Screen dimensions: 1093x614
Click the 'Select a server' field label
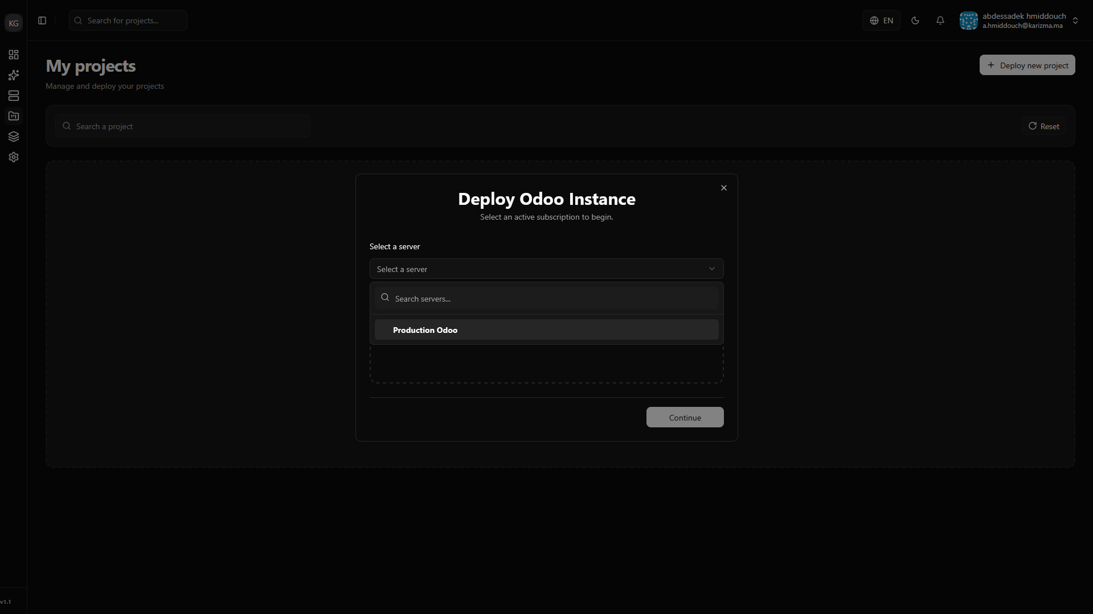pos(395,246)
